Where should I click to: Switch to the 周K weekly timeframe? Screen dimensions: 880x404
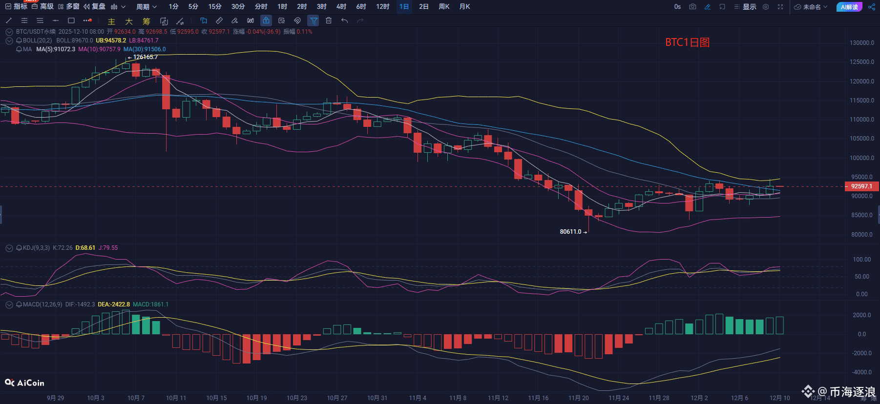[x=444, y=7]
